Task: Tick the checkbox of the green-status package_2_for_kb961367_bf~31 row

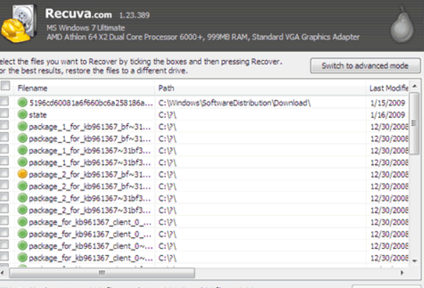Action: tap(4, 185)
